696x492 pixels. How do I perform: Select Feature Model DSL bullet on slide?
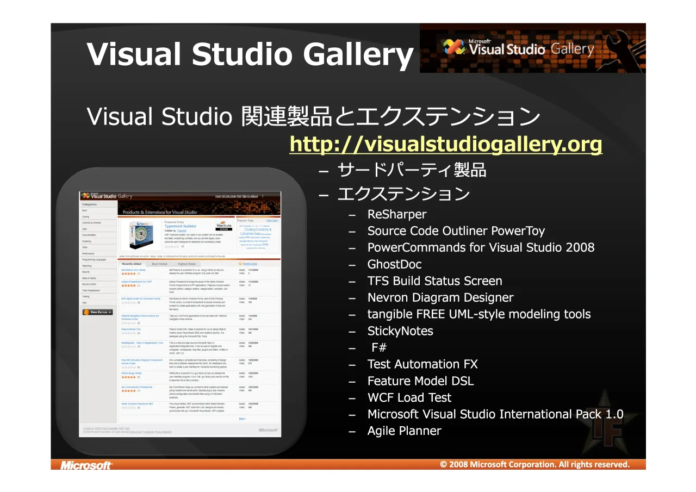421,381
